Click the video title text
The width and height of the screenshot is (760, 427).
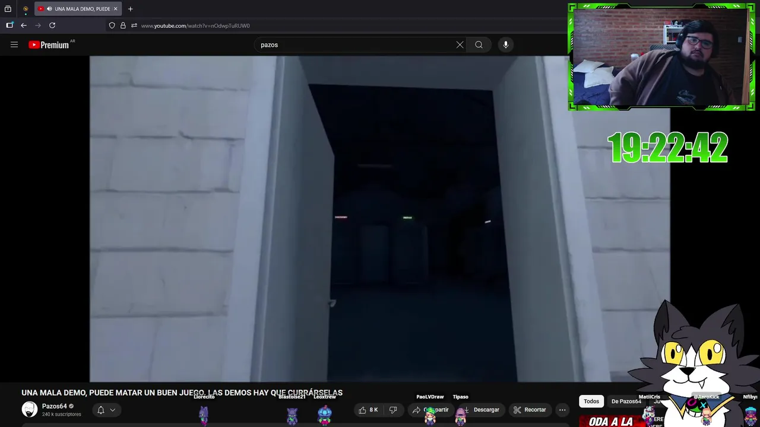tap(182, 393)
